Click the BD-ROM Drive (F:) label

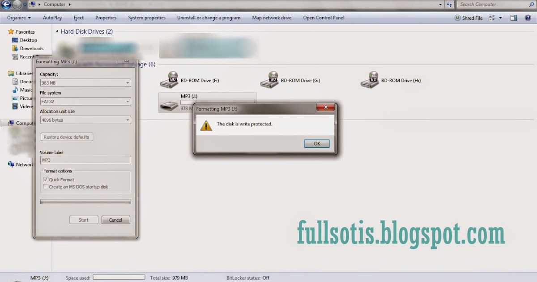[200, 81]
